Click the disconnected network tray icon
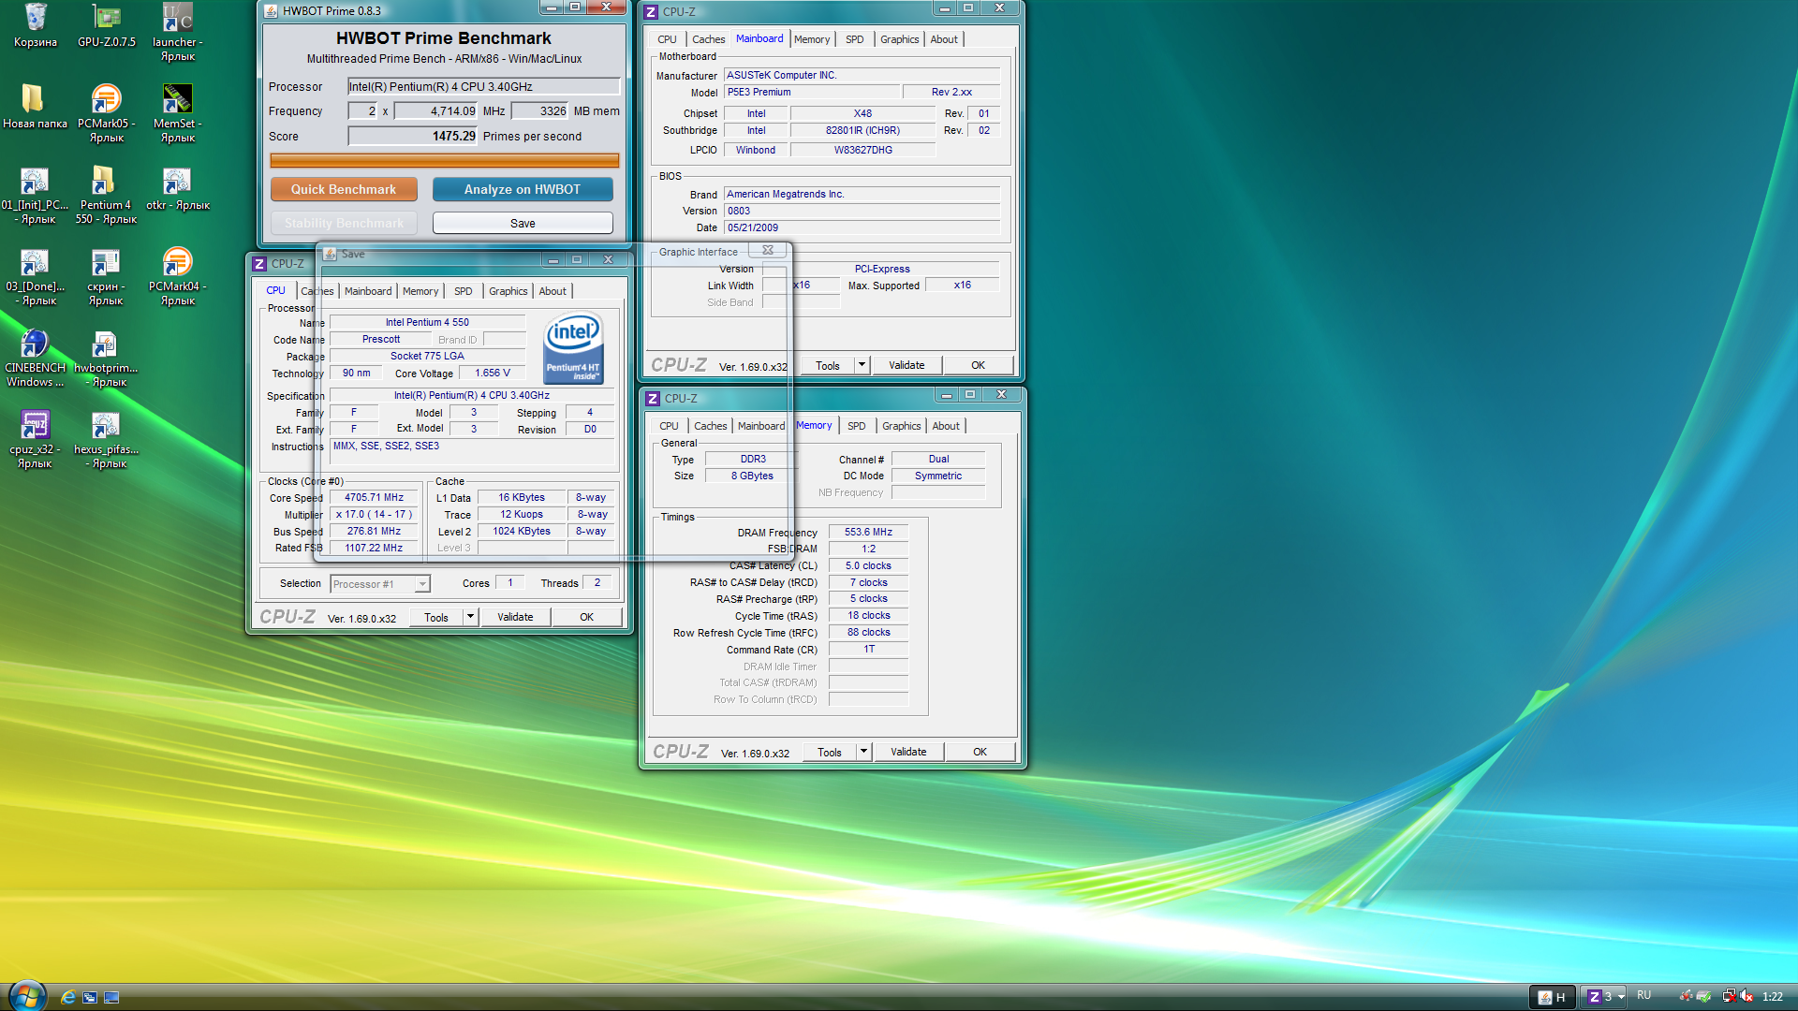 point(1729,996)
